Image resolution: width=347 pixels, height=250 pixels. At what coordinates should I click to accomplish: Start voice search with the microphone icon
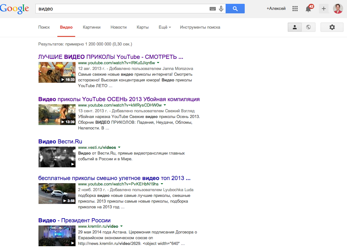coord(221,9)
